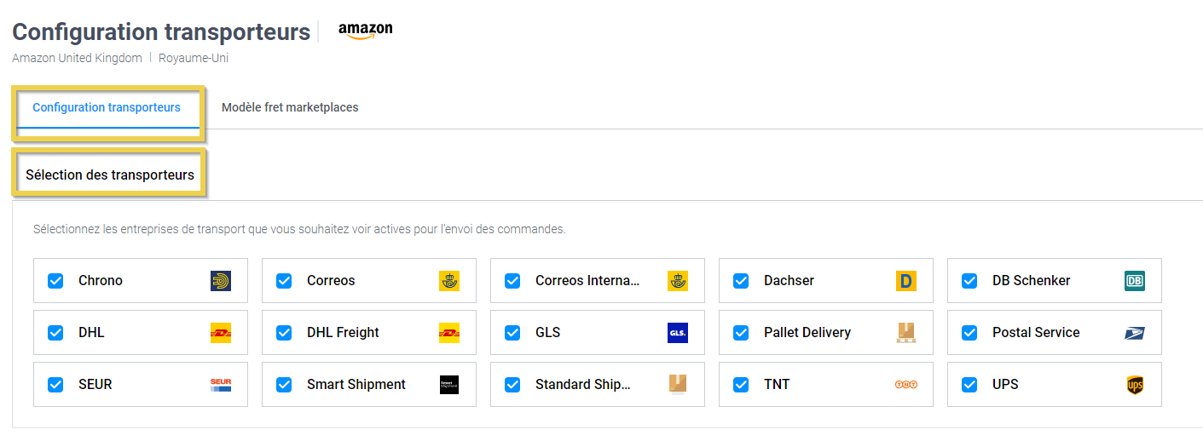Click the Amazon logo in header
The width and height of the screenshot is (1203, 441).
point(366,31)
